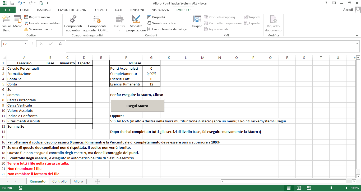Switch to the FORMULE tab
Image resolution: width=361 pixels, height=192 pixels.
pyautogui.click(x=100, y=10)
